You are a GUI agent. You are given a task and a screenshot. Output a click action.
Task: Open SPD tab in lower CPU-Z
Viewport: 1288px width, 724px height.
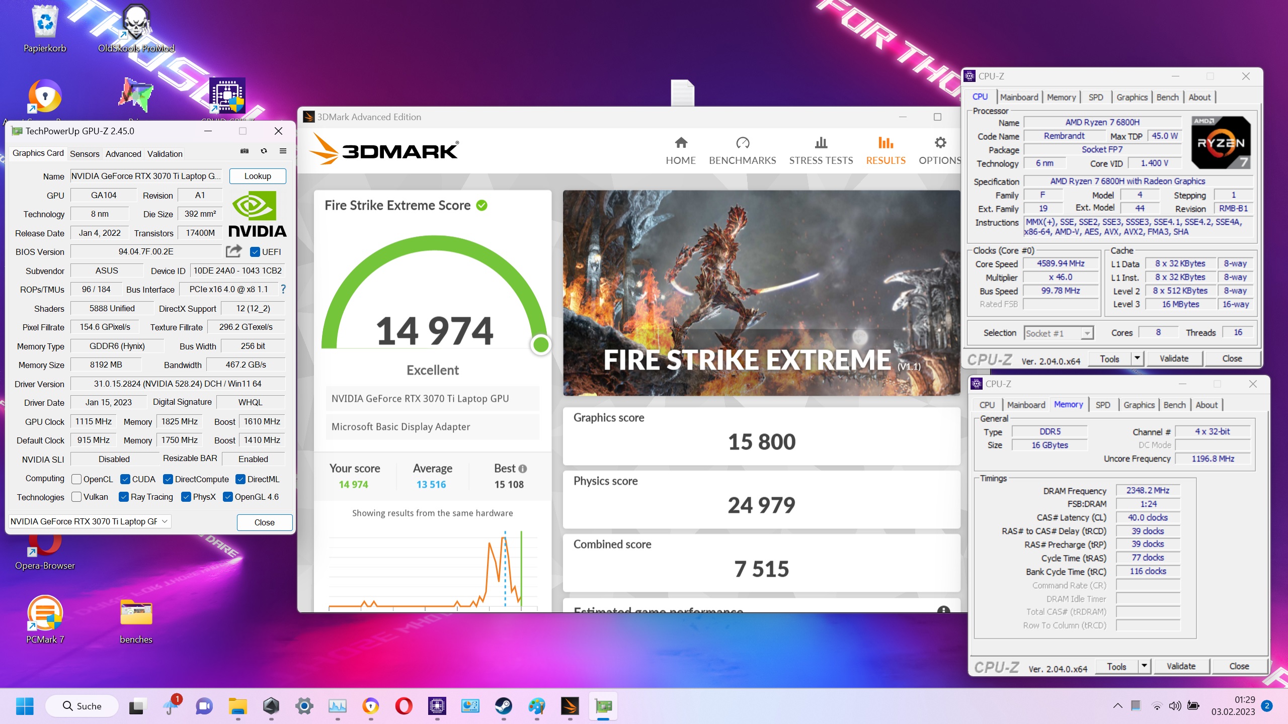(x=1103, y=405)
